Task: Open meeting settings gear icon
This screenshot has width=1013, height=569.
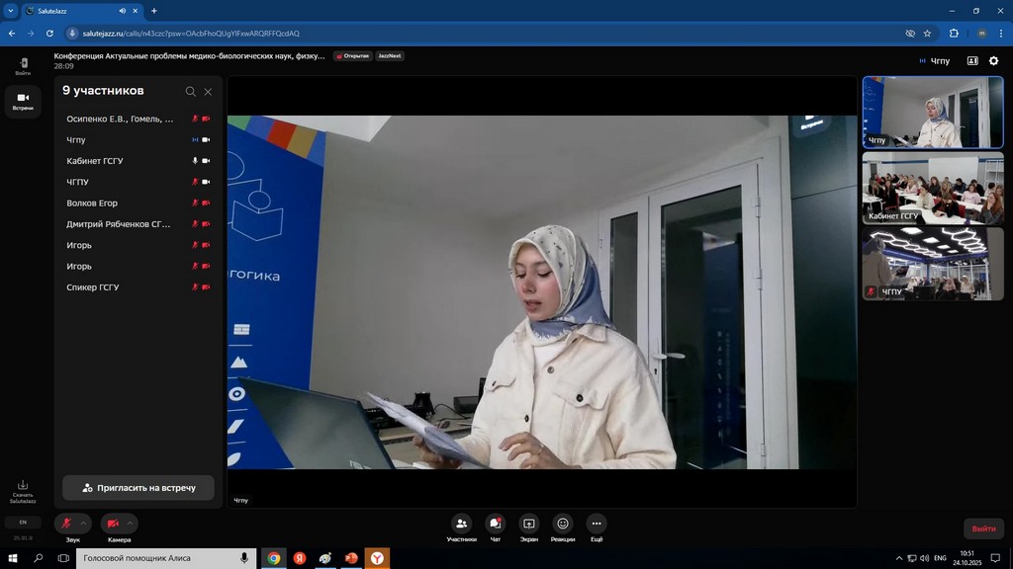Action: [994, 61]
